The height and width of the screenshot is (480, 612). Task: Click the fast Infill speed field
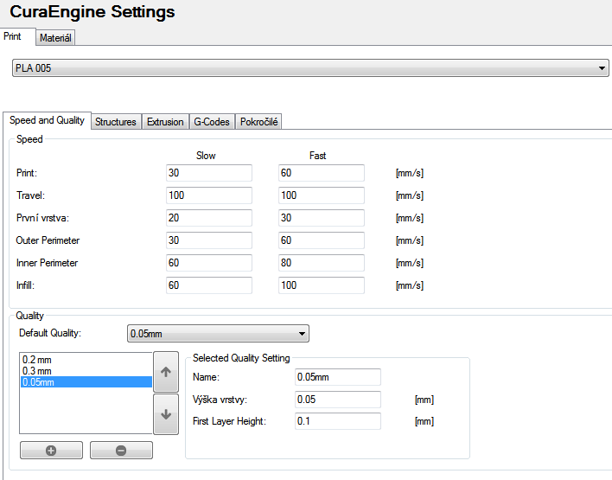point(321,285)
